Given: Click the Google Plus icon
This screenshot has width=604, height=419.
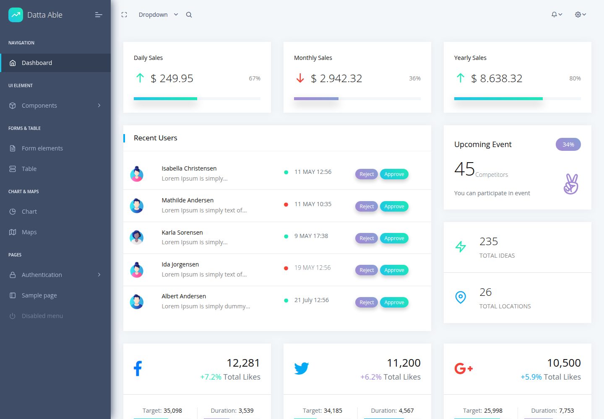Looking at the screenshot, I should (464, 369).
